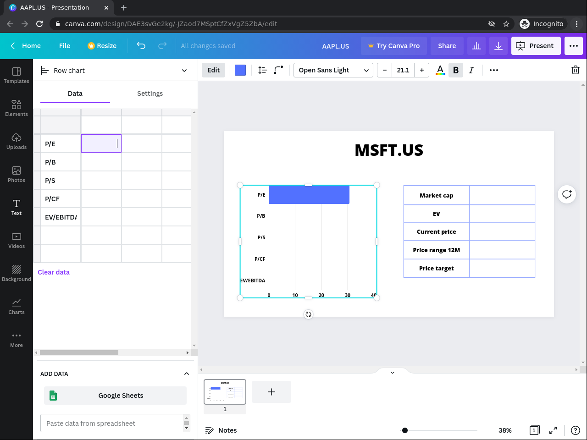587x440 pixels.
Task: Open the text color picker
Action: (440, 70)
